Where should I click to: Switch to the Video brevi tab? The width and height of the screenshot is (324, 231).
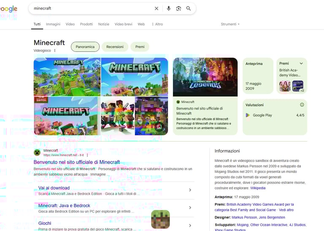click(x=123, y=24)
